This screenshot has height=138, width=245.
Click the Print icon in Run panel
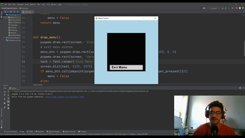(x=8, y=105)
